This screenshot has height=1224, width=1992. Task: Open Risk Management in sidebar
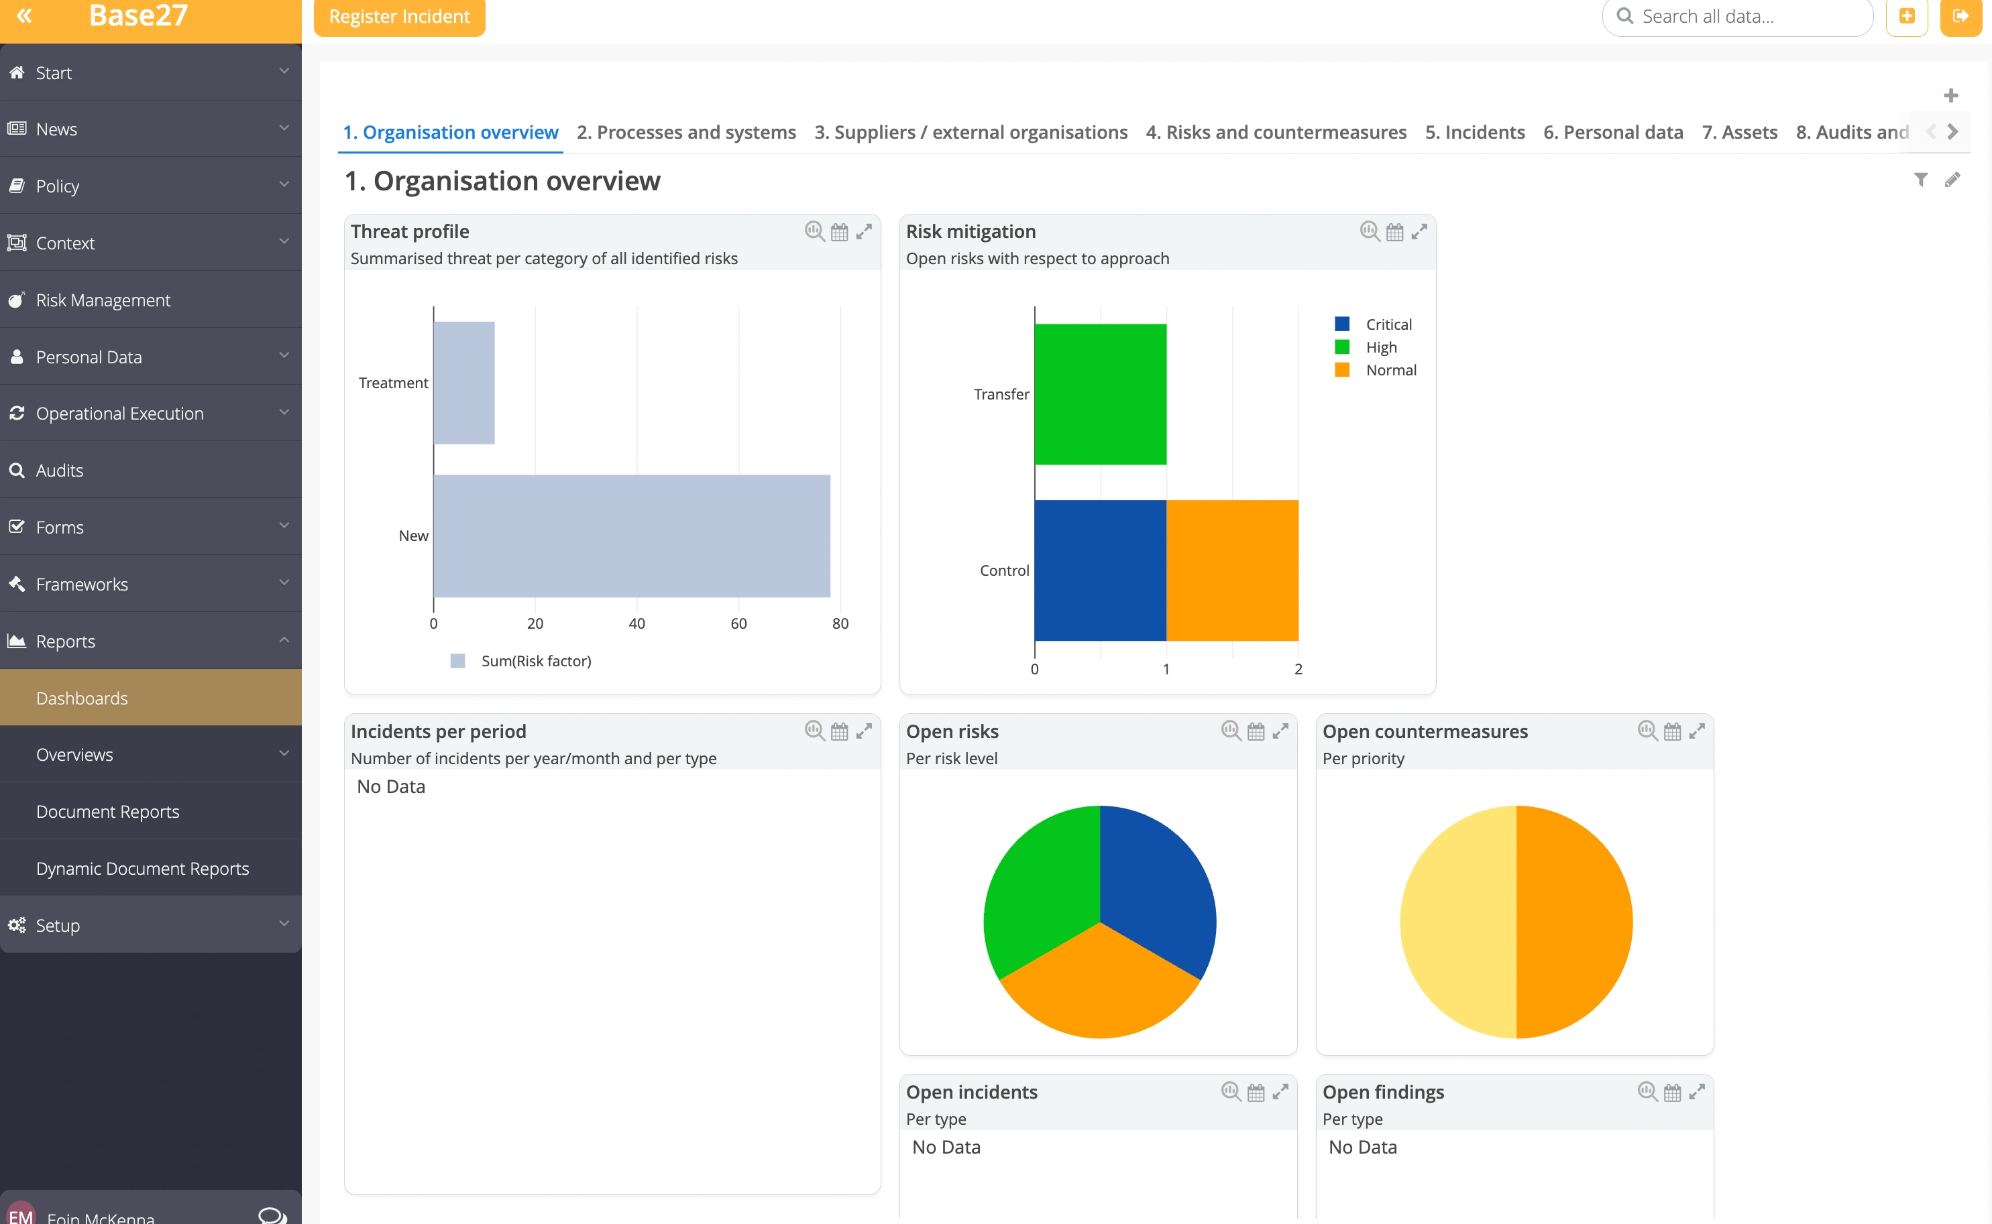point(151,300)
